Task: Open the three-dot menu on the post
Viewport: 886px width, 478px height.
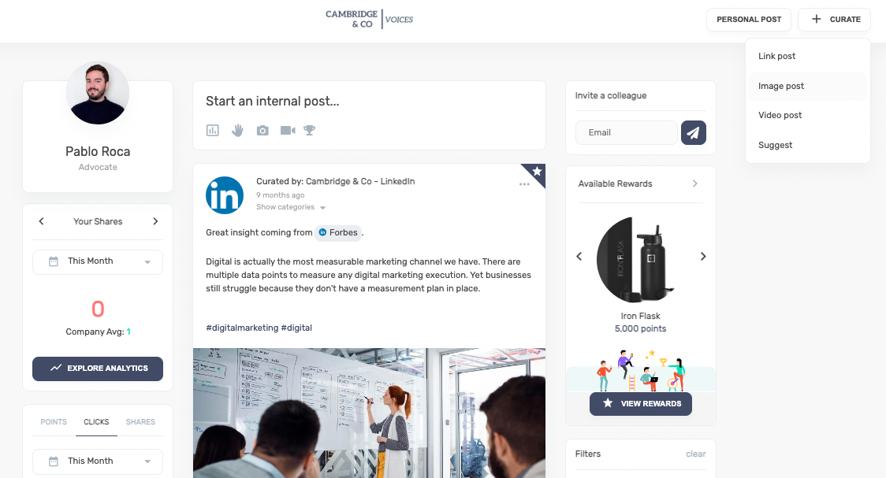Action: pyautogui.click(x=524, y=184)
